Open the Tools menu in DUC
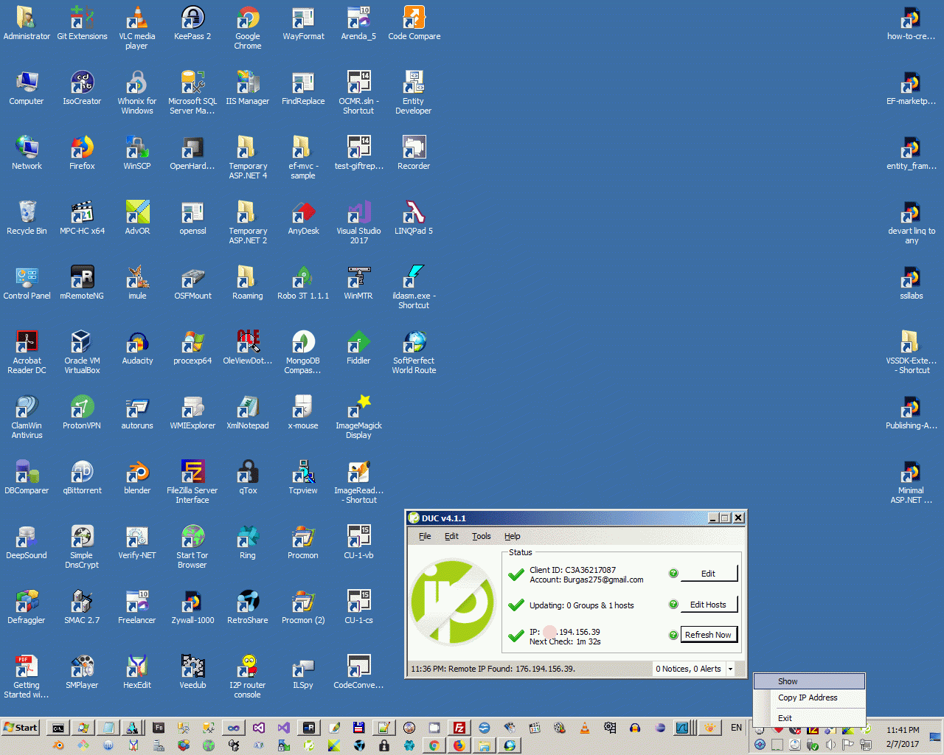Screen dimensions: 944x755 [x=482, y=536]
